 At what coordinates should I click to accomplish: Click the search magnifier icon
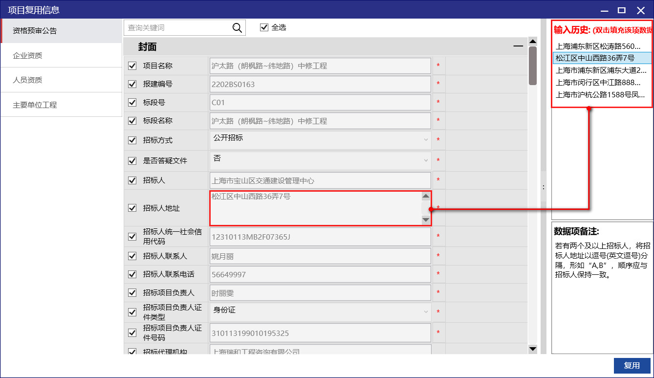pyautogui.click(x=237, y=28)
